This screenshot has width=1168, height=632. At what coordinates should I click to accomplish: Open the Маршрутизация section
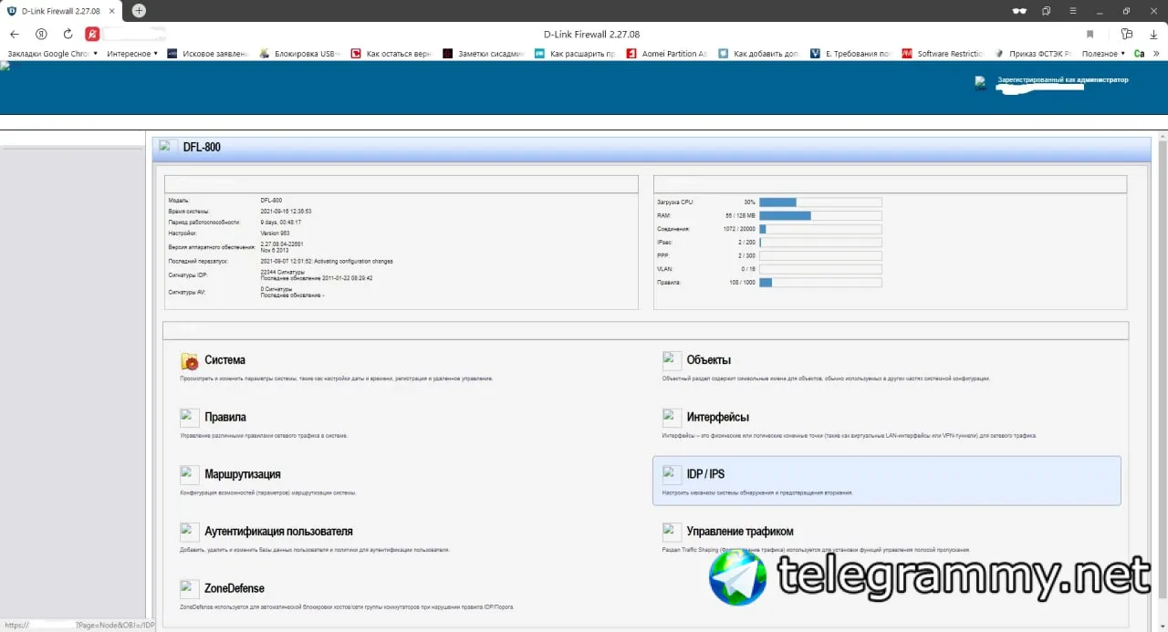[x=243, y=474]
